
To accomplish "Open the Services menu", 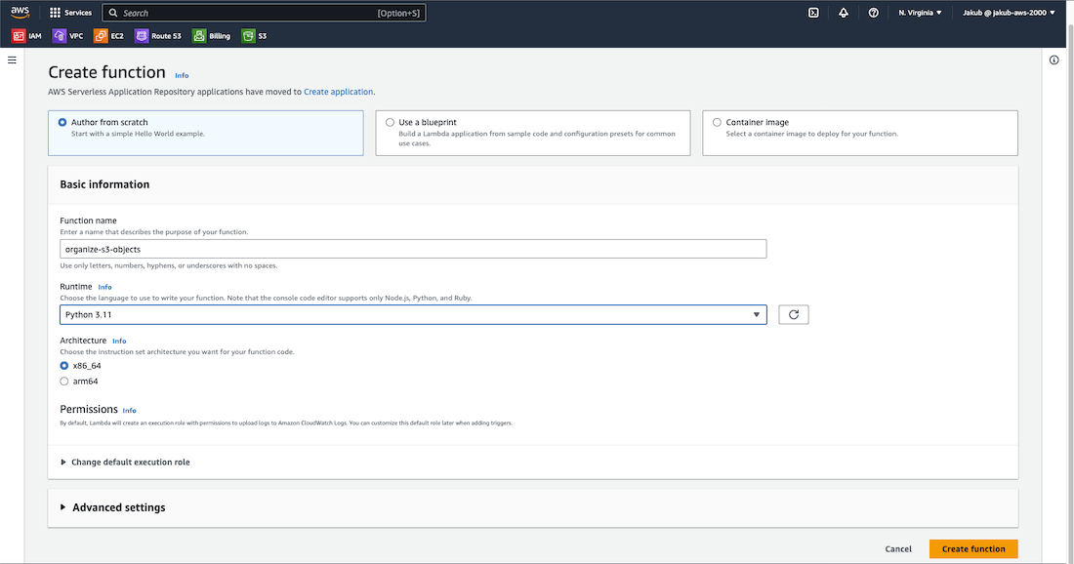I will click(x=70, y=13).
